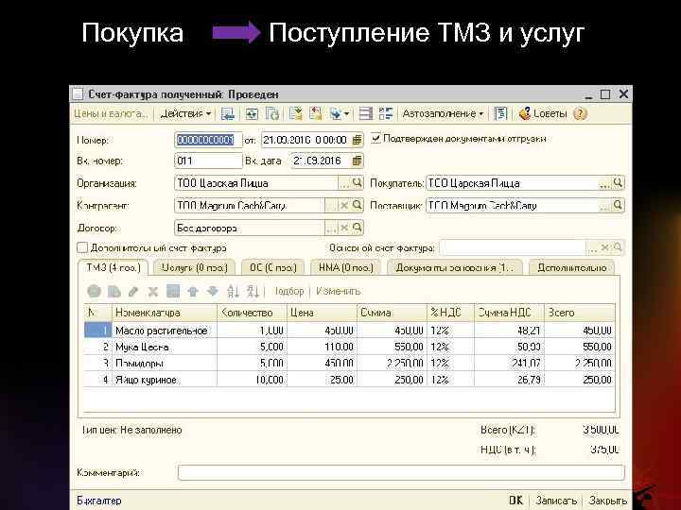The height and width of the screenshot is (510, 681).
Task: Click the Закрыть button
Action: point(607,500)
